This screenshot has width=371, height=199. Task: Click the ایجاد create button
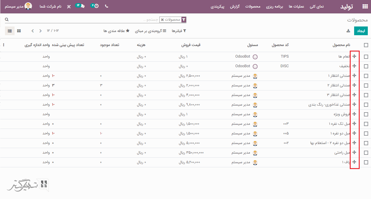coord(361,31)
